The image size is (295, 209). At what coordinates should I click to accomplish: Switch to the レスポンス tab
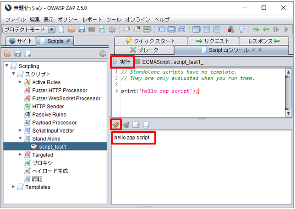coord(264,41)
